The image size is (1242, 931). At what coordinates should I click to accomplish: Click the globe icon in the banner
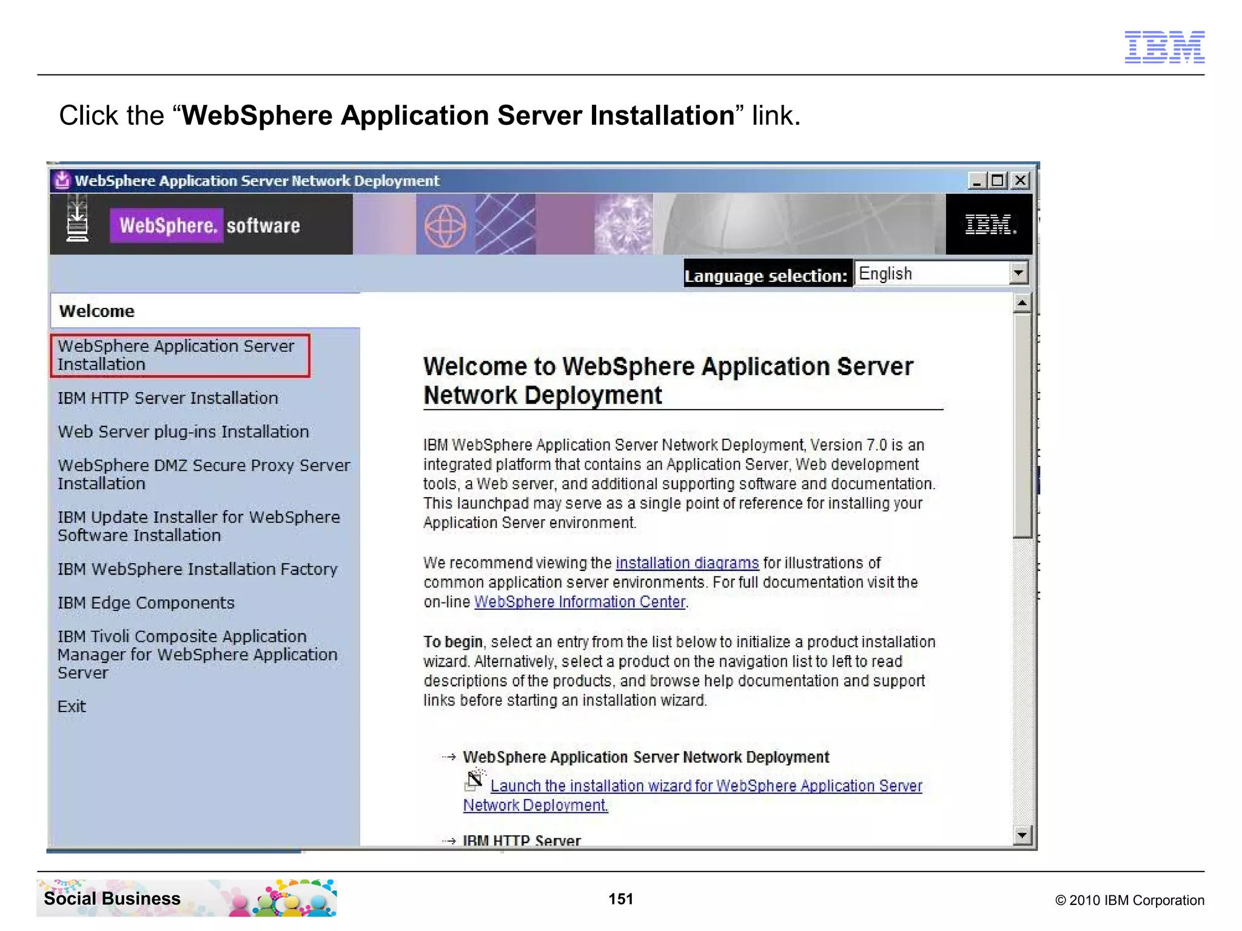click(x=445, y=227)
